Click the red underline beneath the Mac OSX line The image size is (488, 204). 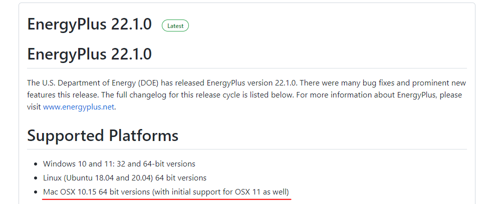pyautogui.click(x=166, y=198)
